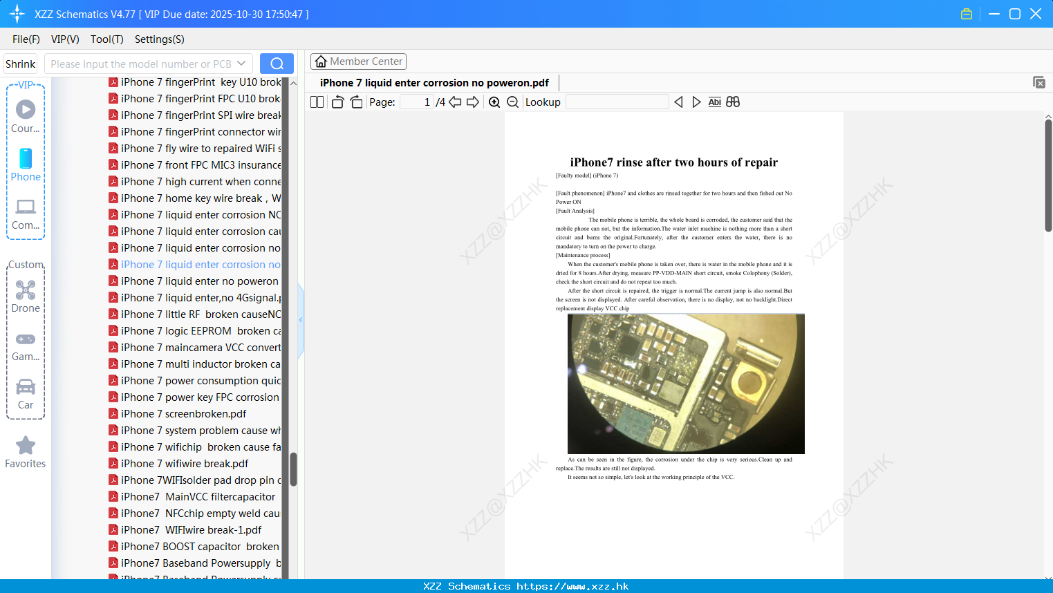Open iPhone 7 liquid enter,no 4Gsignal file
Screen dimensions: 1053x593
(195, 298)
